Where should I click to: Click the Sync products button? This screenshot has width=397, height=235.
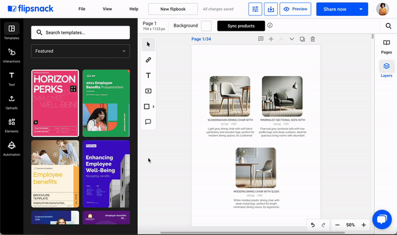pos(241,26)
